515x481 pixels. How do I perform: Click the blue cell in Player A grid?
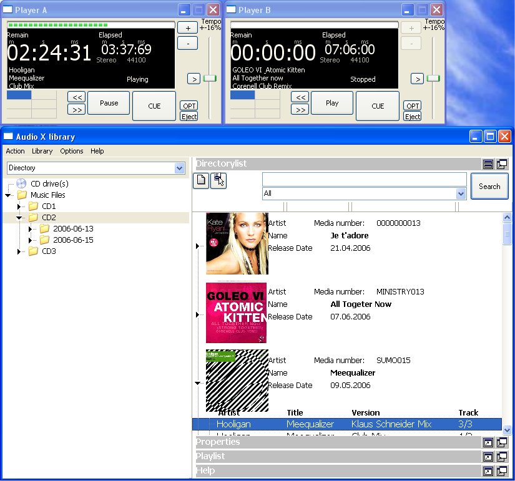(x=19, y=95)
